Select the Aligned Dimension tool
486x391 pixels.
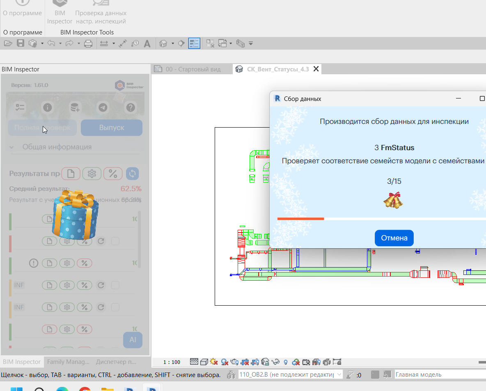point(104,43)
